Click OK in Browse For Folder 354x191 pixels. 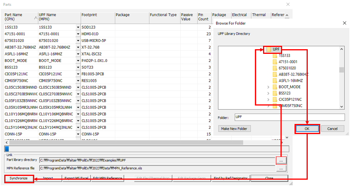(307, 129)
